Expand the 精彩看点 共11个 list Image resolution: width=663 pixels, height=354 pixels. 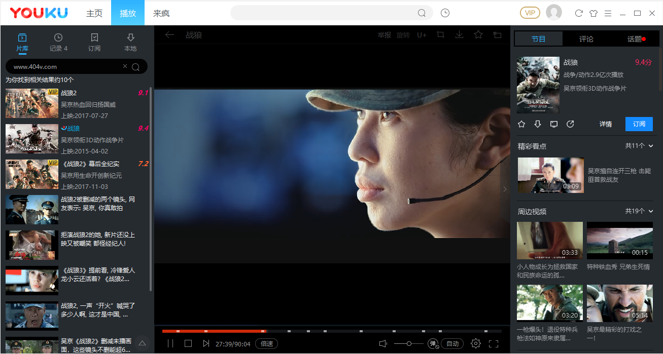639,146
